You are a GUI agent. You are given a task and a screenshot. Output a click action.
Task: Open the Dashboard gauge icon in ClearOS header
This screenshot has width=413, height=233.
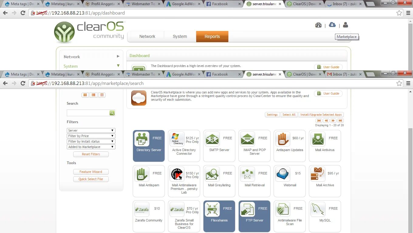click(318, 25)
